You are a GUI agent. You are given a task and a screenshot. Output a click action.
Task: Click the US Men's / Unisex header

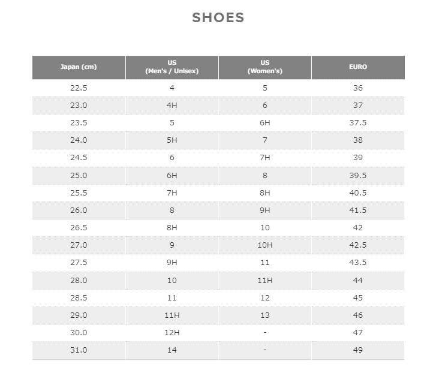(172, 67)
